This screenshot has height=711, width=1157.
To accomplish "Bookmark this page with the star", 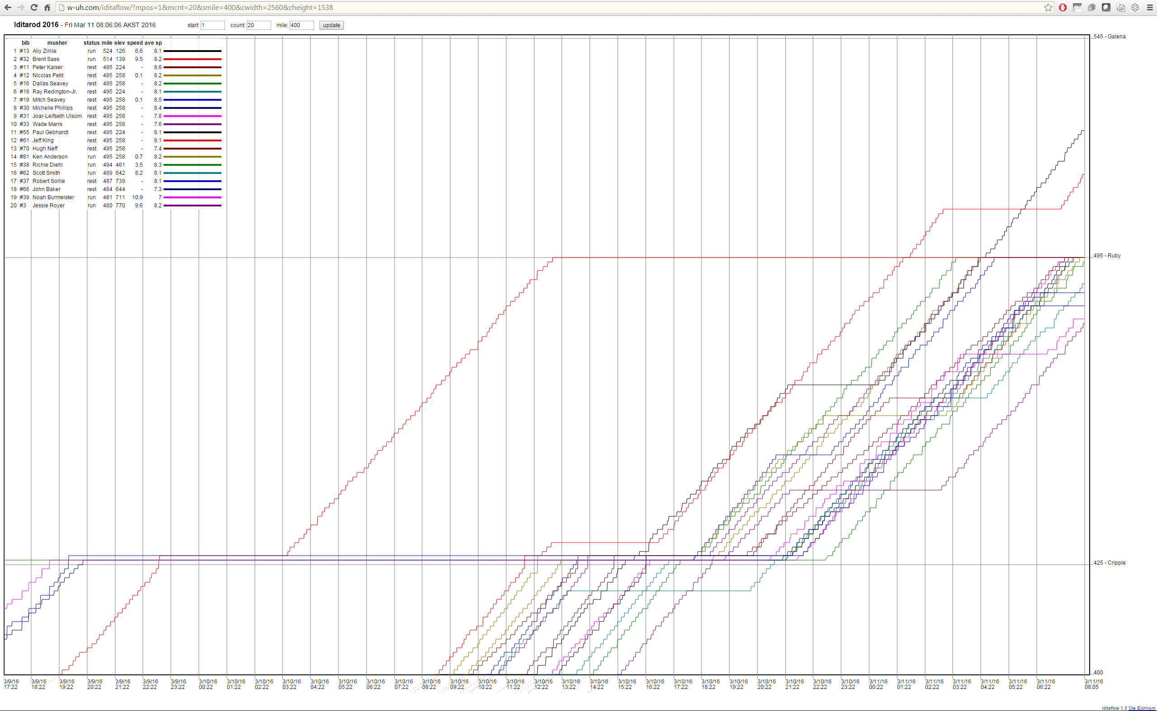I will [x=1049, y=8].
